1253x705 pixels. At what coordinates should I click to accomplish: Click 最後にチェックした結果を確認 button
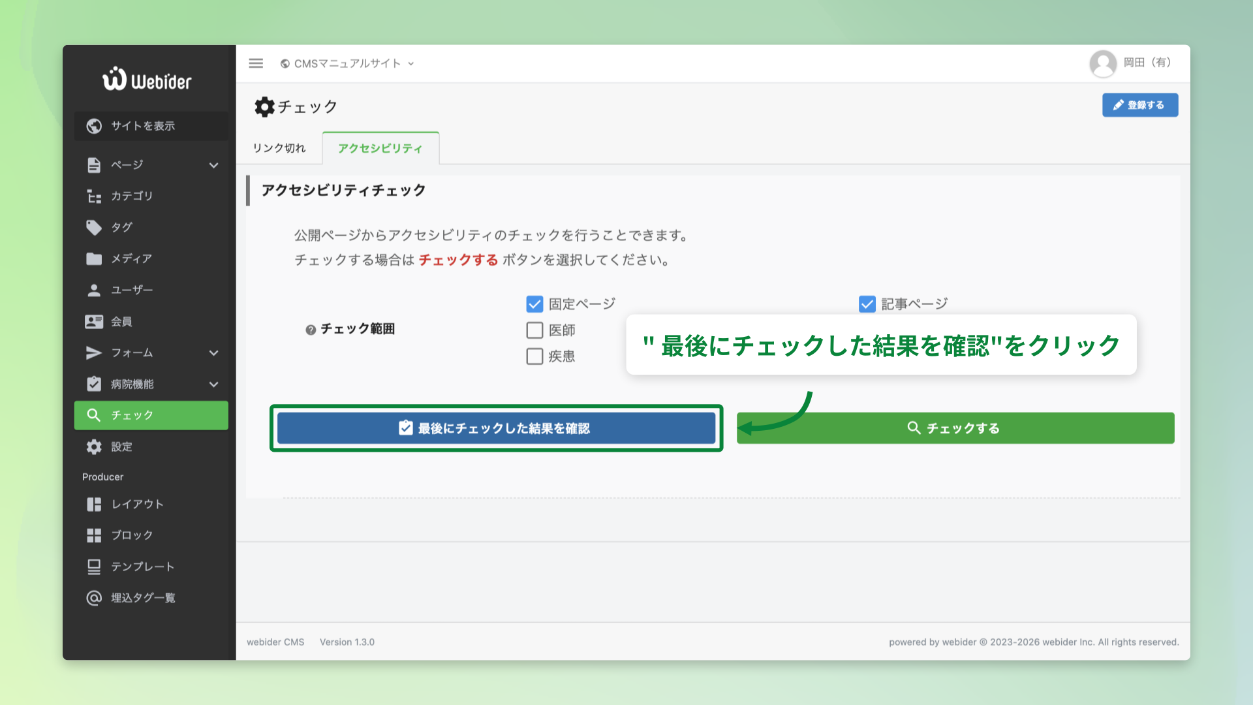click(x=496, y=428)
